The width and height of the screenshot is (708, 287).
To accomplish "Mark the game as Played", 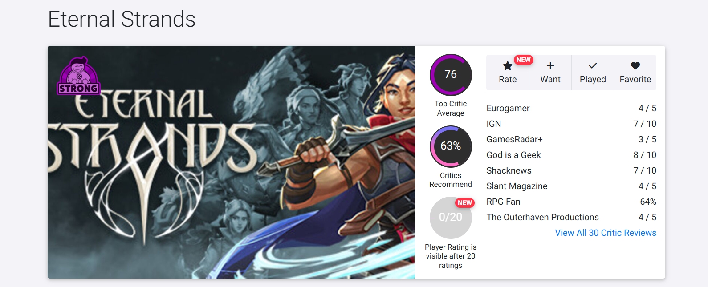I will [593, 73].
